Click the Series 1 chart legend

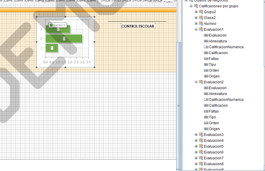[58, 25]
